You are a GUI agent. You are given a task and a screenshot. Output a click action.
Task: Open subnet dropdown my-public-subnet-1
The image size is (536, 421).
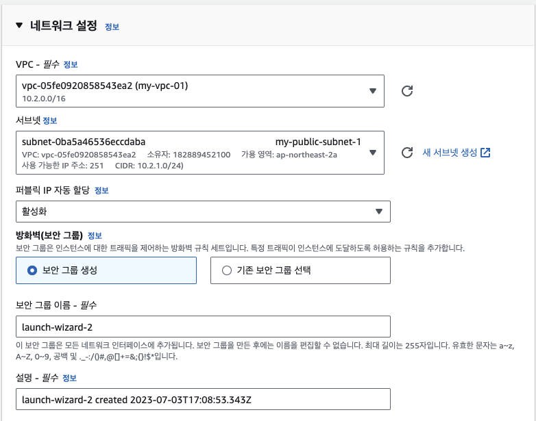(x=200, y=153)
